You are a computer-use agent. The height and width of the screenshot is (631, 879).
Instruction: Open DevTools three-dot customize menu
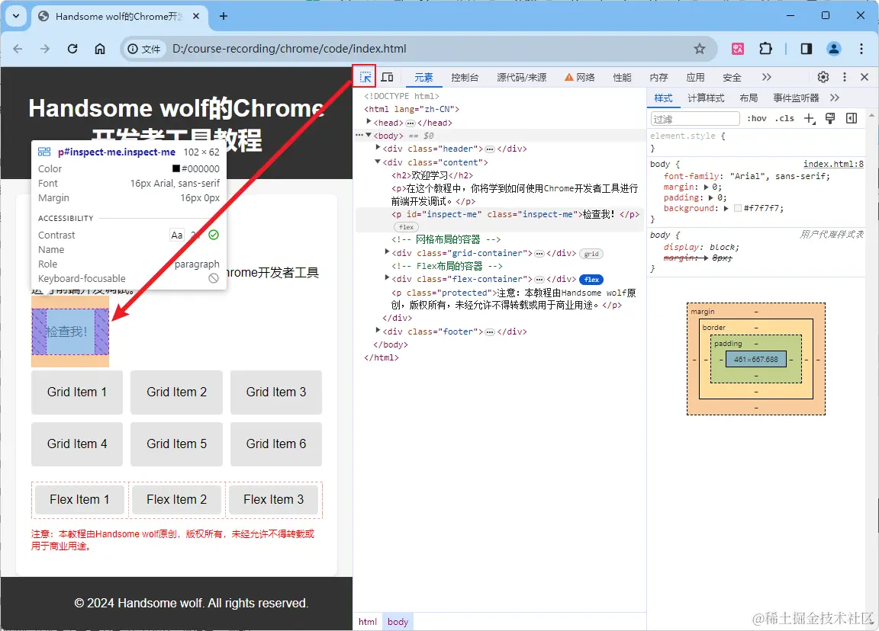click(x=844, y=77)
